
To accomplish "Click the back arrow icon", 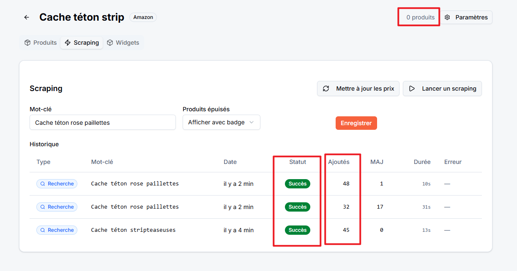I will pos(27,17).
